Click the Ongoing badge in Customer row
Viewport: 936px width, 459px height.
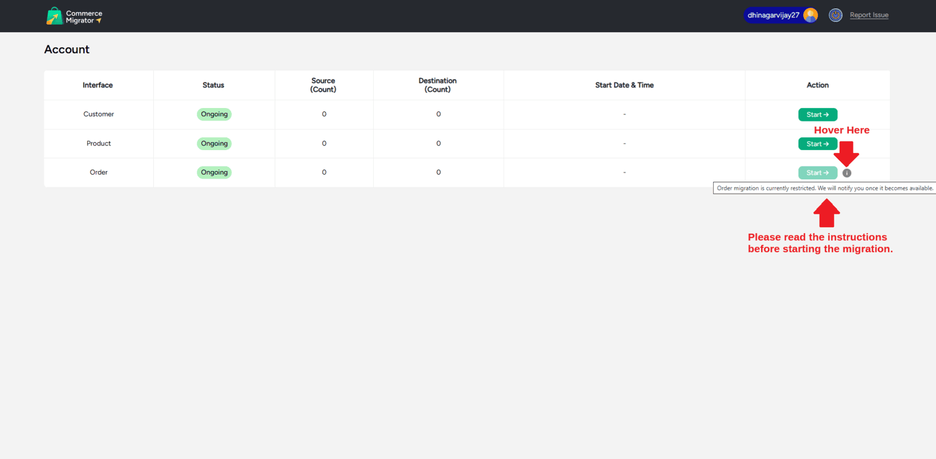point(214,114)
